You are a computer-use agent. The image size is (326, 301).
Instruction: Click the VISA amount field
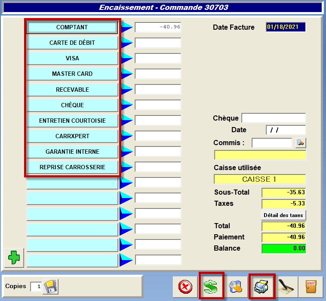click(x=158, y=58)
